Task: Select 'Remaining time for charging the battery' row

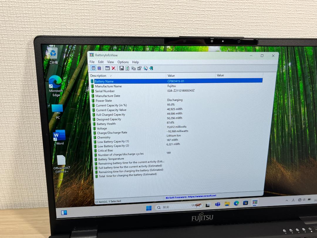Action: click(x=176, y=171)
